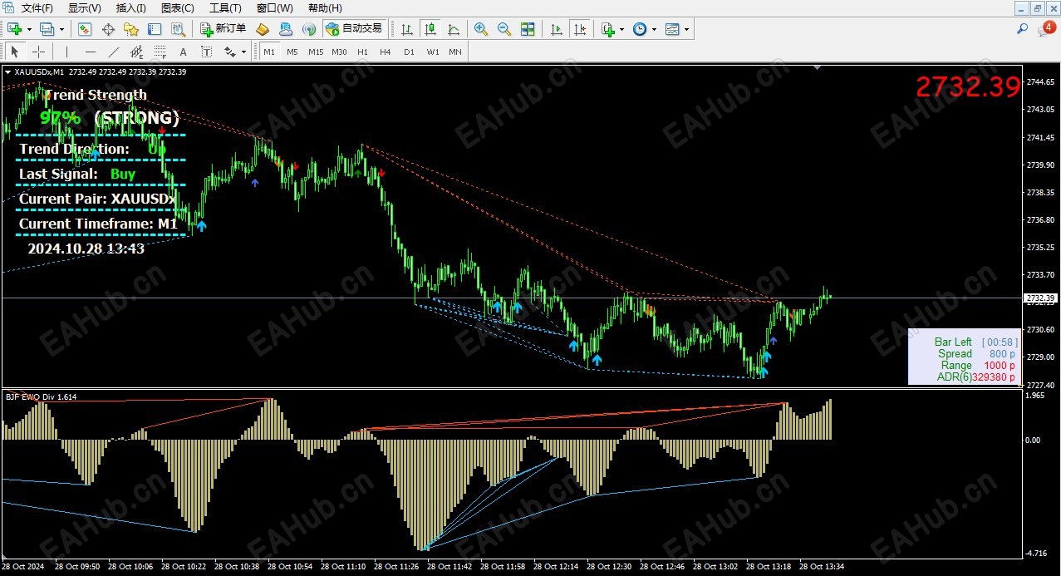1061x576 pixels.
Task: Select the M30 timeframe button
Action: click(x=339, y=52)
